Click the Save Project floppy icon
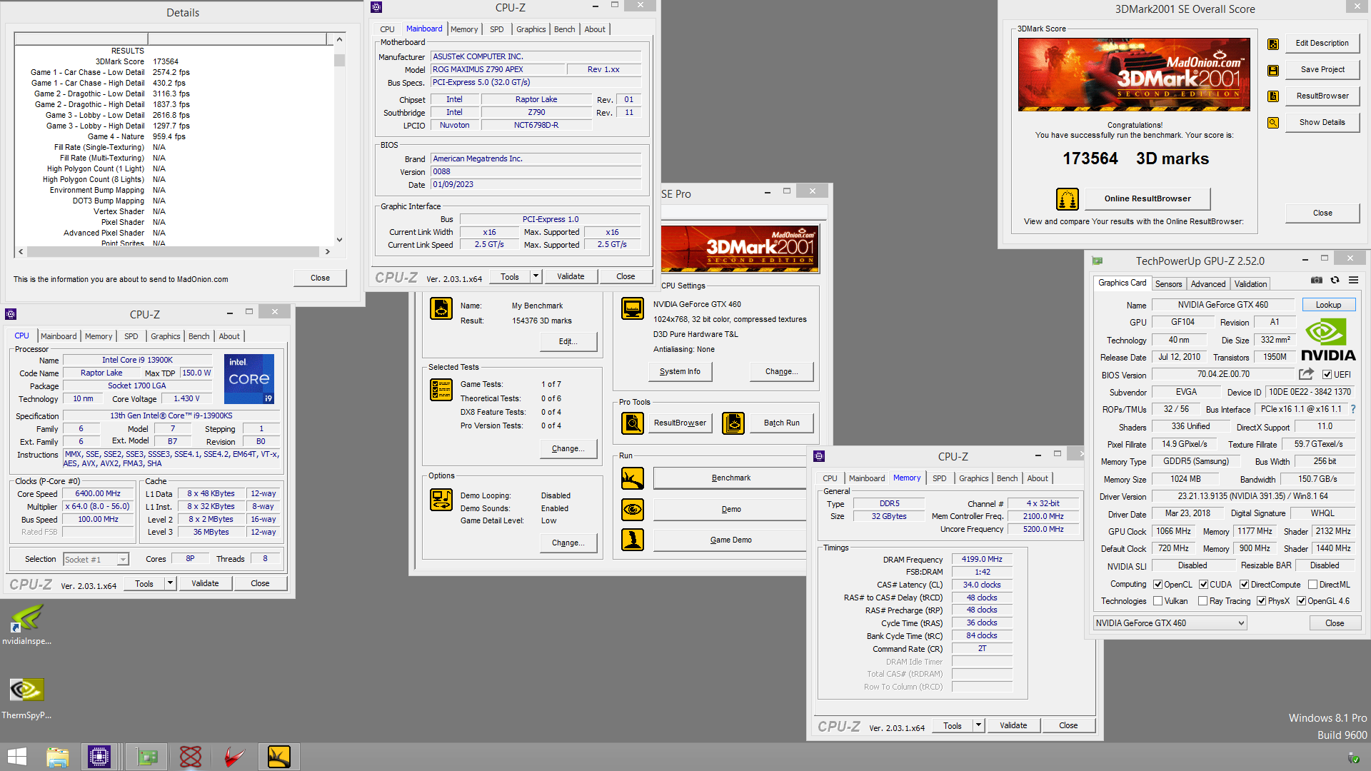Image resolution: width=1371 pixels, height=771 pixels. click(1273, 71)
